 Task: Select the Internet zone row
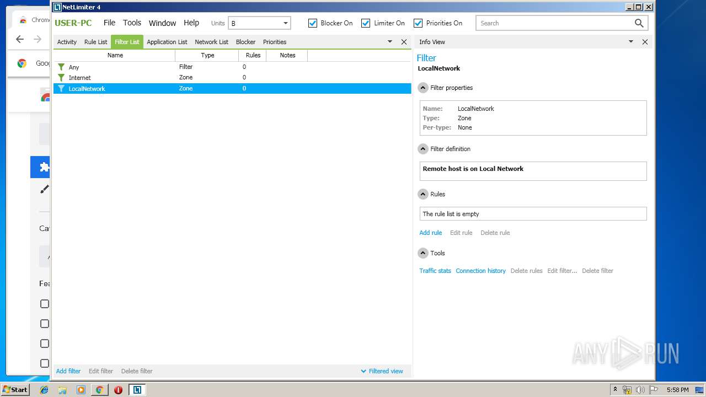(232, 78)
